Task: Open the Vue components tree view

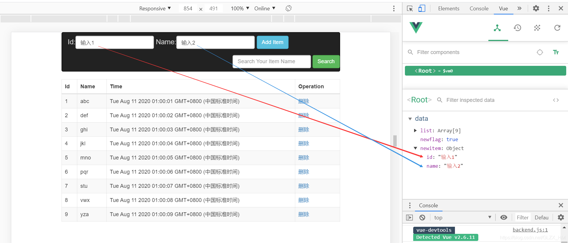Action: pyautogui.click(x=497, y=28)
